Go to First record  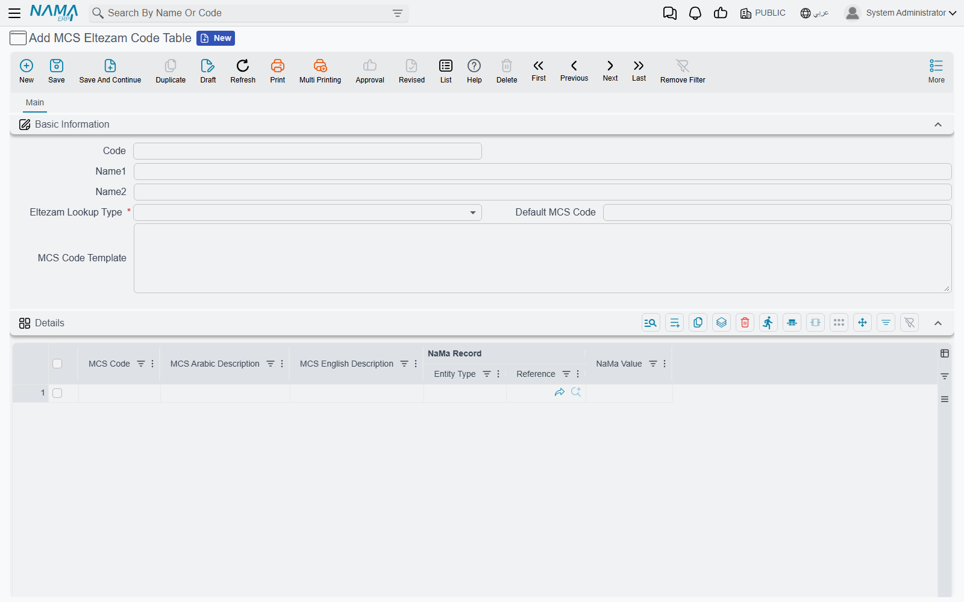[539, 71]
